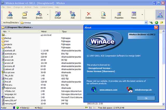Open the Help menu
This screenshot has height=110, width=166.
pos(57,7)
